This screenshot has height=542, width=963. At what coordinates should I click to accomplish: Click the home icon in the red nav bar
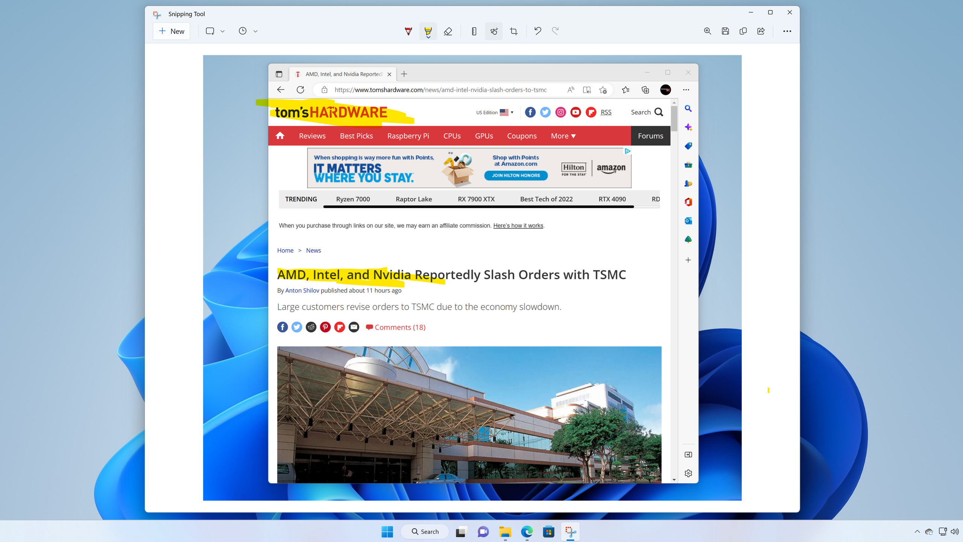coord(280,135)
